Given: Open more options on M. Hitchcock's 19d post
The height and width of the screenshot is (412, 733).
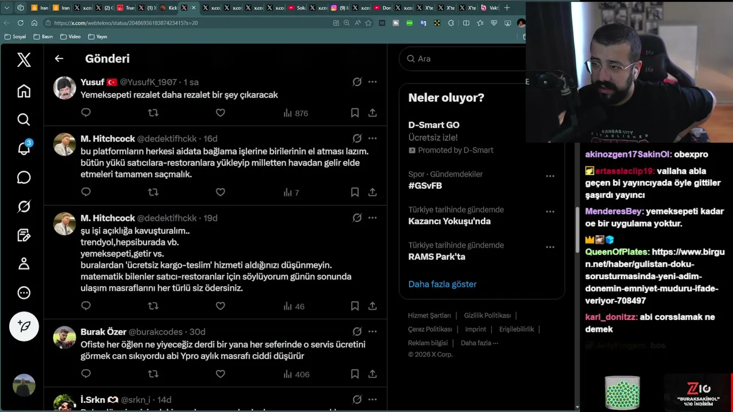Looking at the screenshot, I should pos(372,218).
